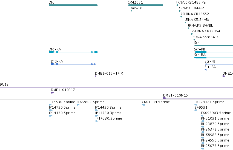Click the Scr gene bar

click(x=214, y=46)
